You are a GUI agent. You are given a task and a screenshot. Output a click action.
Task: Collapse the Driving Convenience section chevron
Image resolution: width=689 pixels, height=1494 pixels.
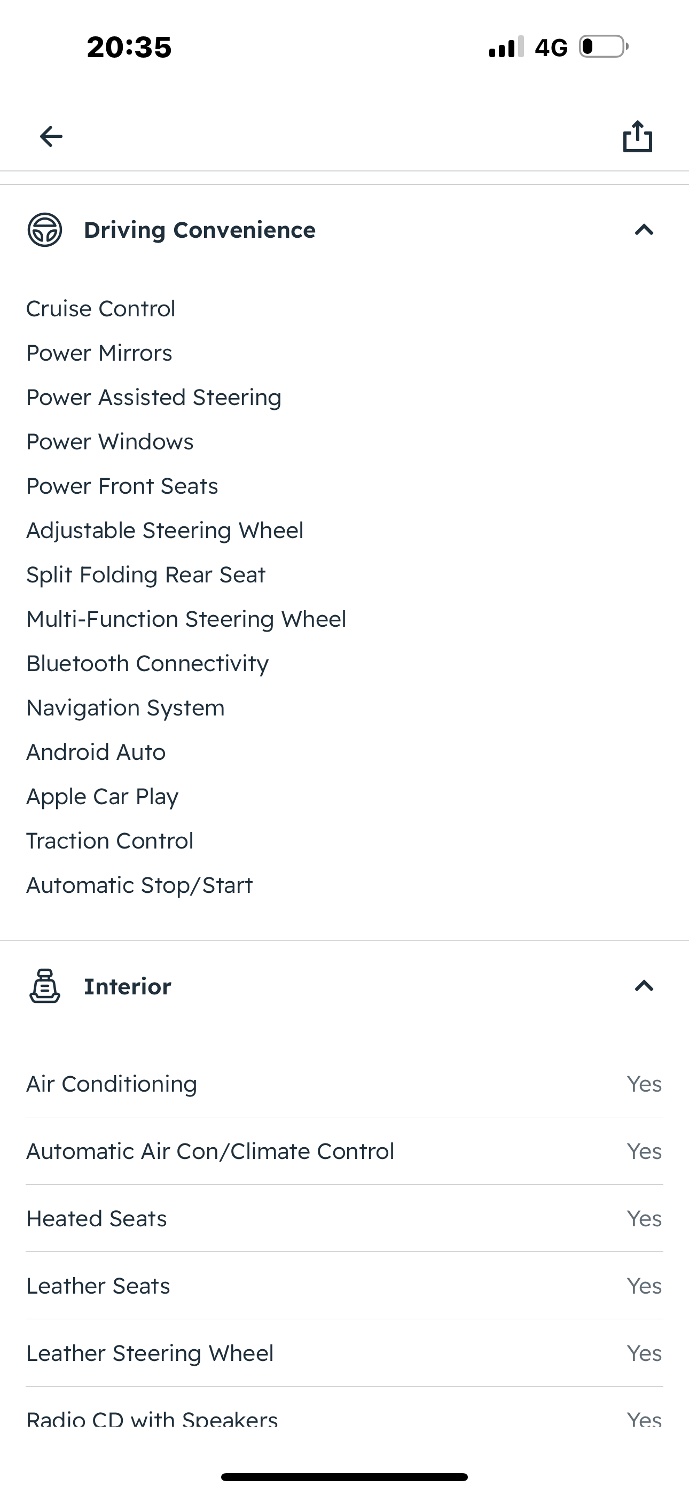click(644, 230)
